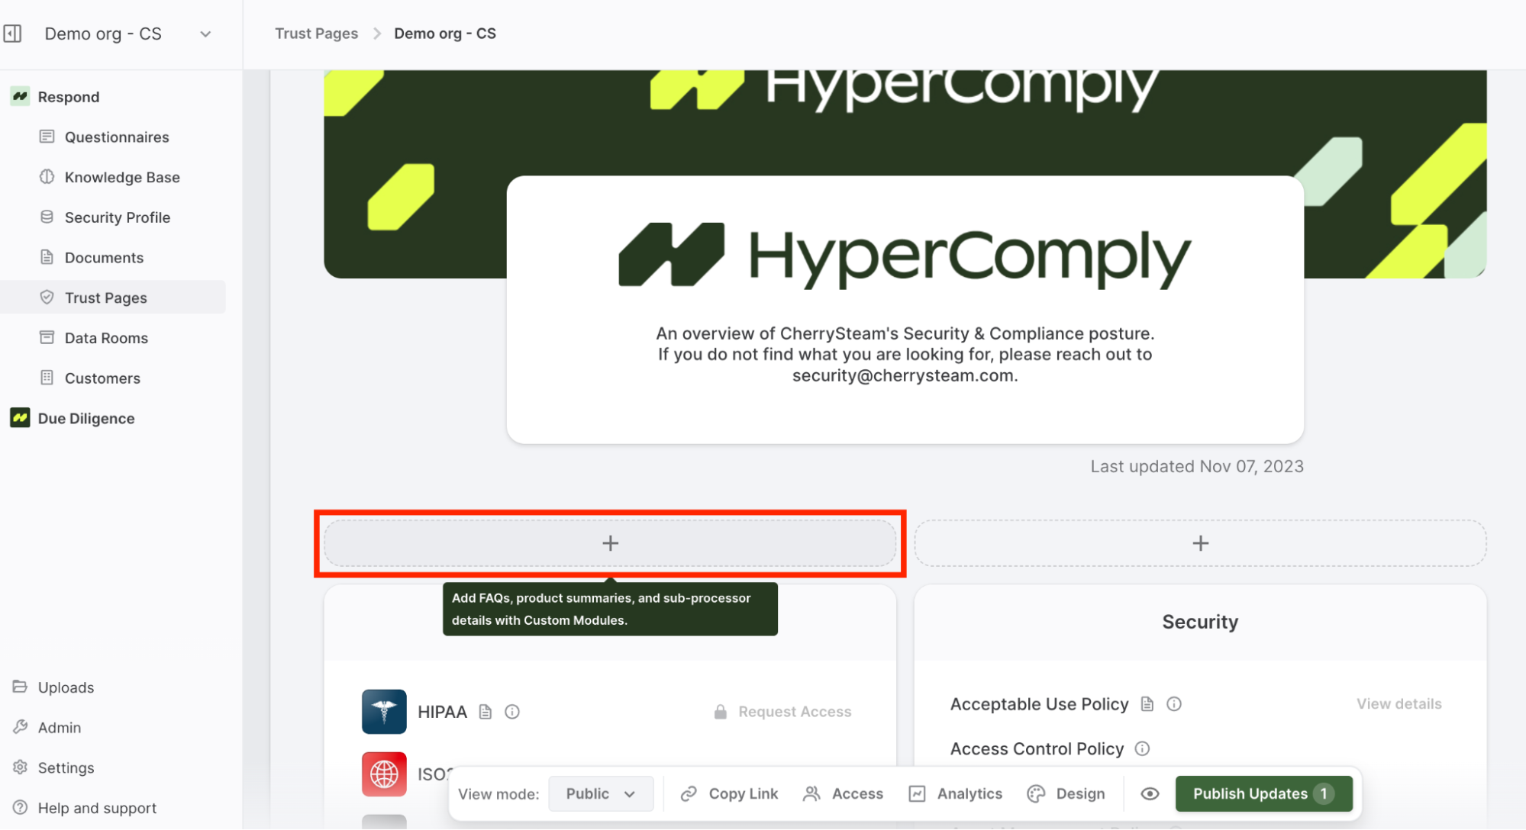This screenshot has height=830, width=1526.
Task: Click the Respond logo icon
Action: (x=20, y=96)
